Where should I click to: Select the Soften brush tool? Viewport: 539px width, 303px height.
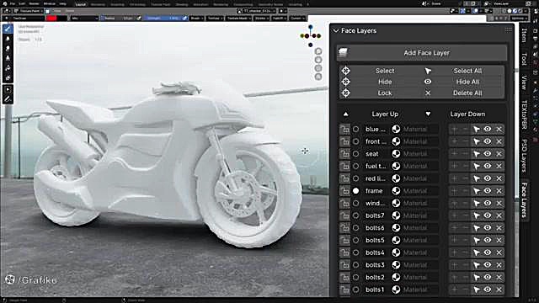point(8,39)
